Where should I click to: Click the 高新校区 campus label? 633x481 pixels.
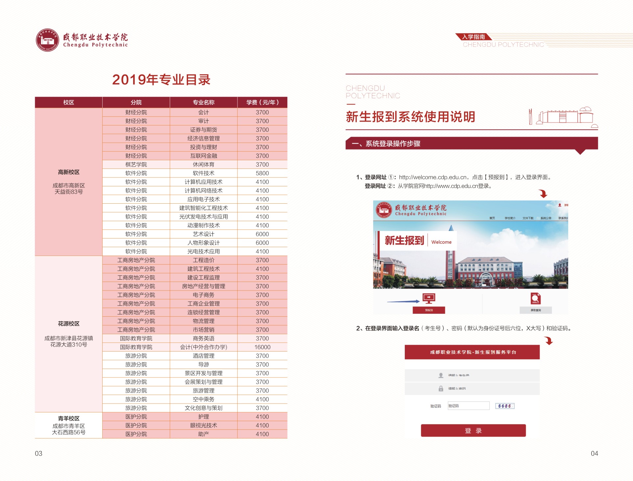tap(68, 172)
